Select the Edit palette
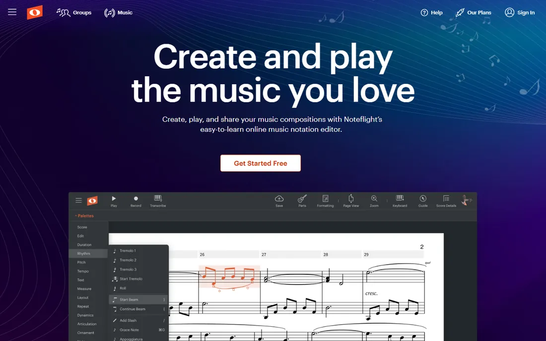This screenshot has height=341, width=546. click(80, 236)
